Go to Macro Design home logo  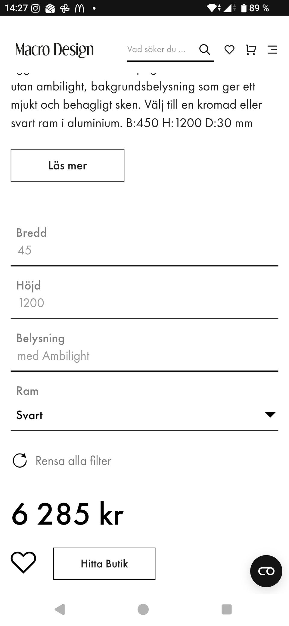click(x=54, y=50)
